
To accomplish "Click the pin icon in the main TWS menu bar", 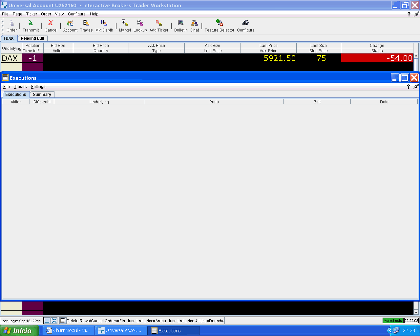I will coord(416,14).
